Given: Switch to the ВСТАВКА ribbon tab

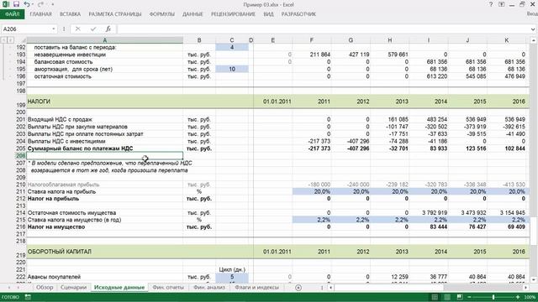Looking at the screenshot, I should (70, 14).
